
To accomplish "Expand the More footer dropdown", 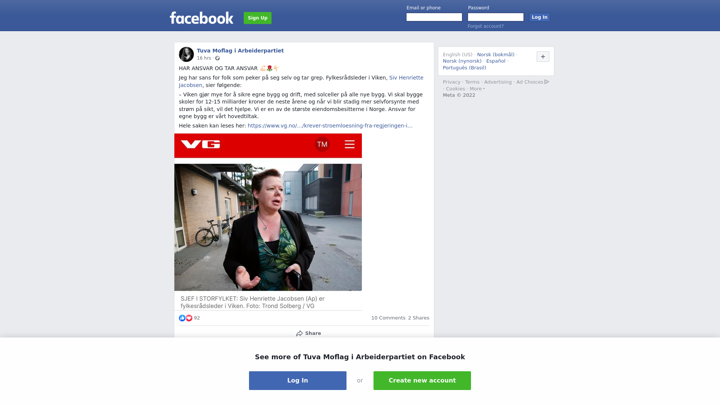I will 477,89.
